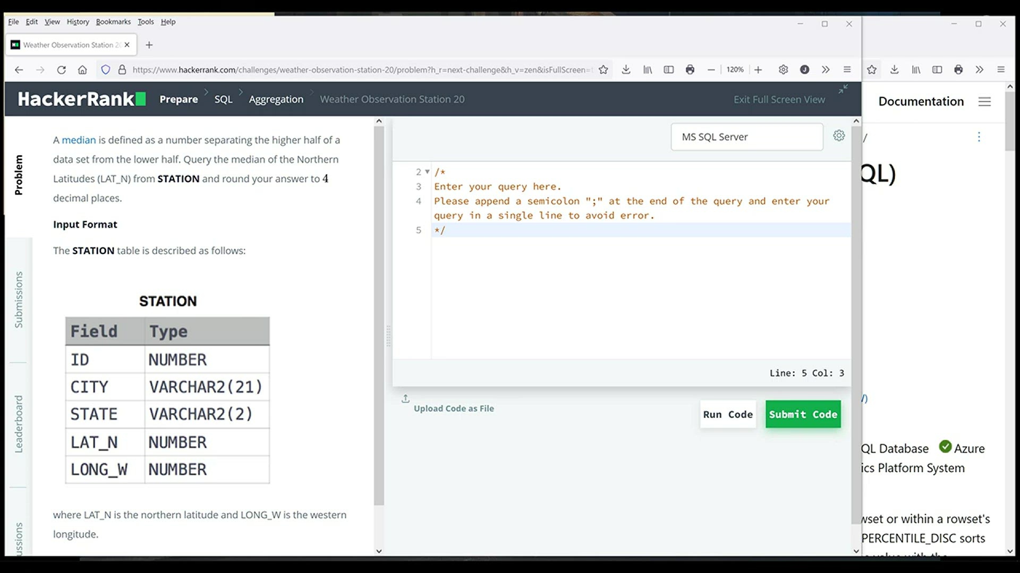This screenshot has height=573, width=1020.
Task: Open downloads panel in front window
Action: [x=626, y=70]
